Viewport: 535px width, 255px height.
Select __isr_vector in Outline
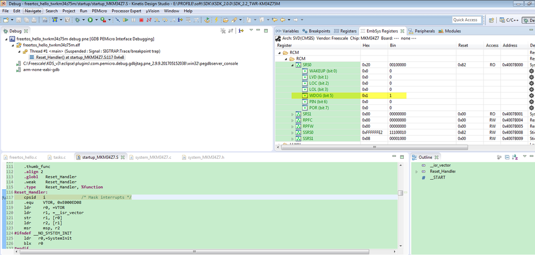tap(440, 166)
